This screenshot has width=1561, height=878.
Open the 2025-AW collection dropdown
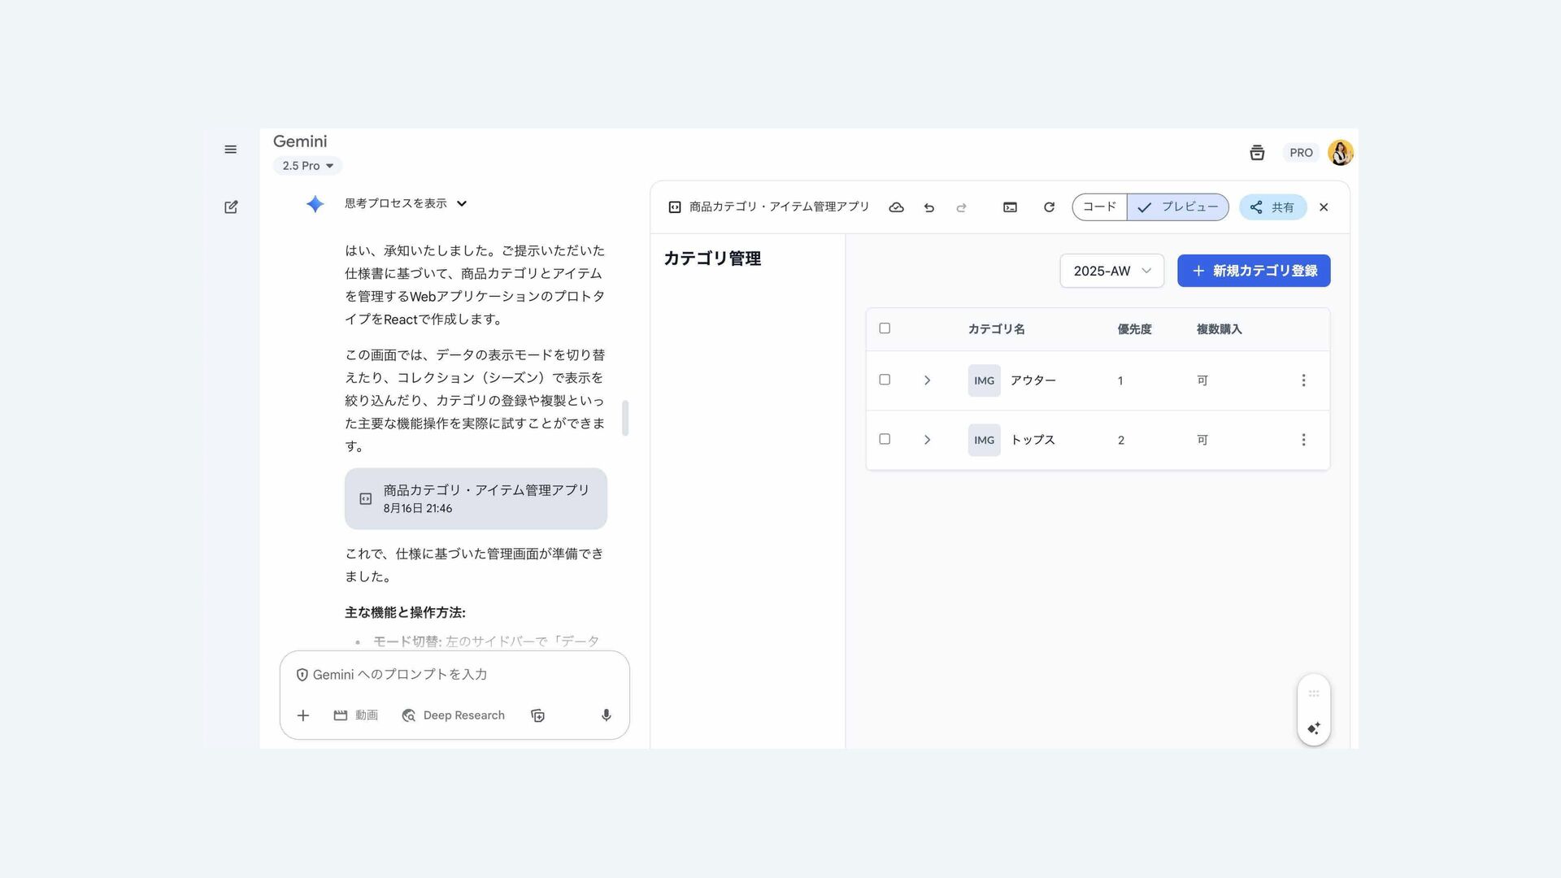(1111, 271)
